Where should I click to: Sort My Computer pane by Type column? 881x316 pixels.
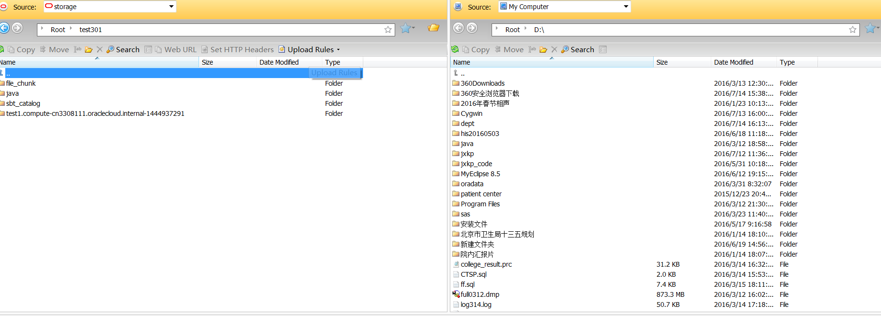pyautogui.click(x=797, y=62)
